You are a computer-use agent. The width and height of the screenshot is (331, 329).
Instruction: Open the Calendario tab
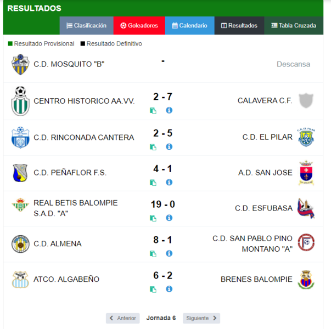click(189, 26)
